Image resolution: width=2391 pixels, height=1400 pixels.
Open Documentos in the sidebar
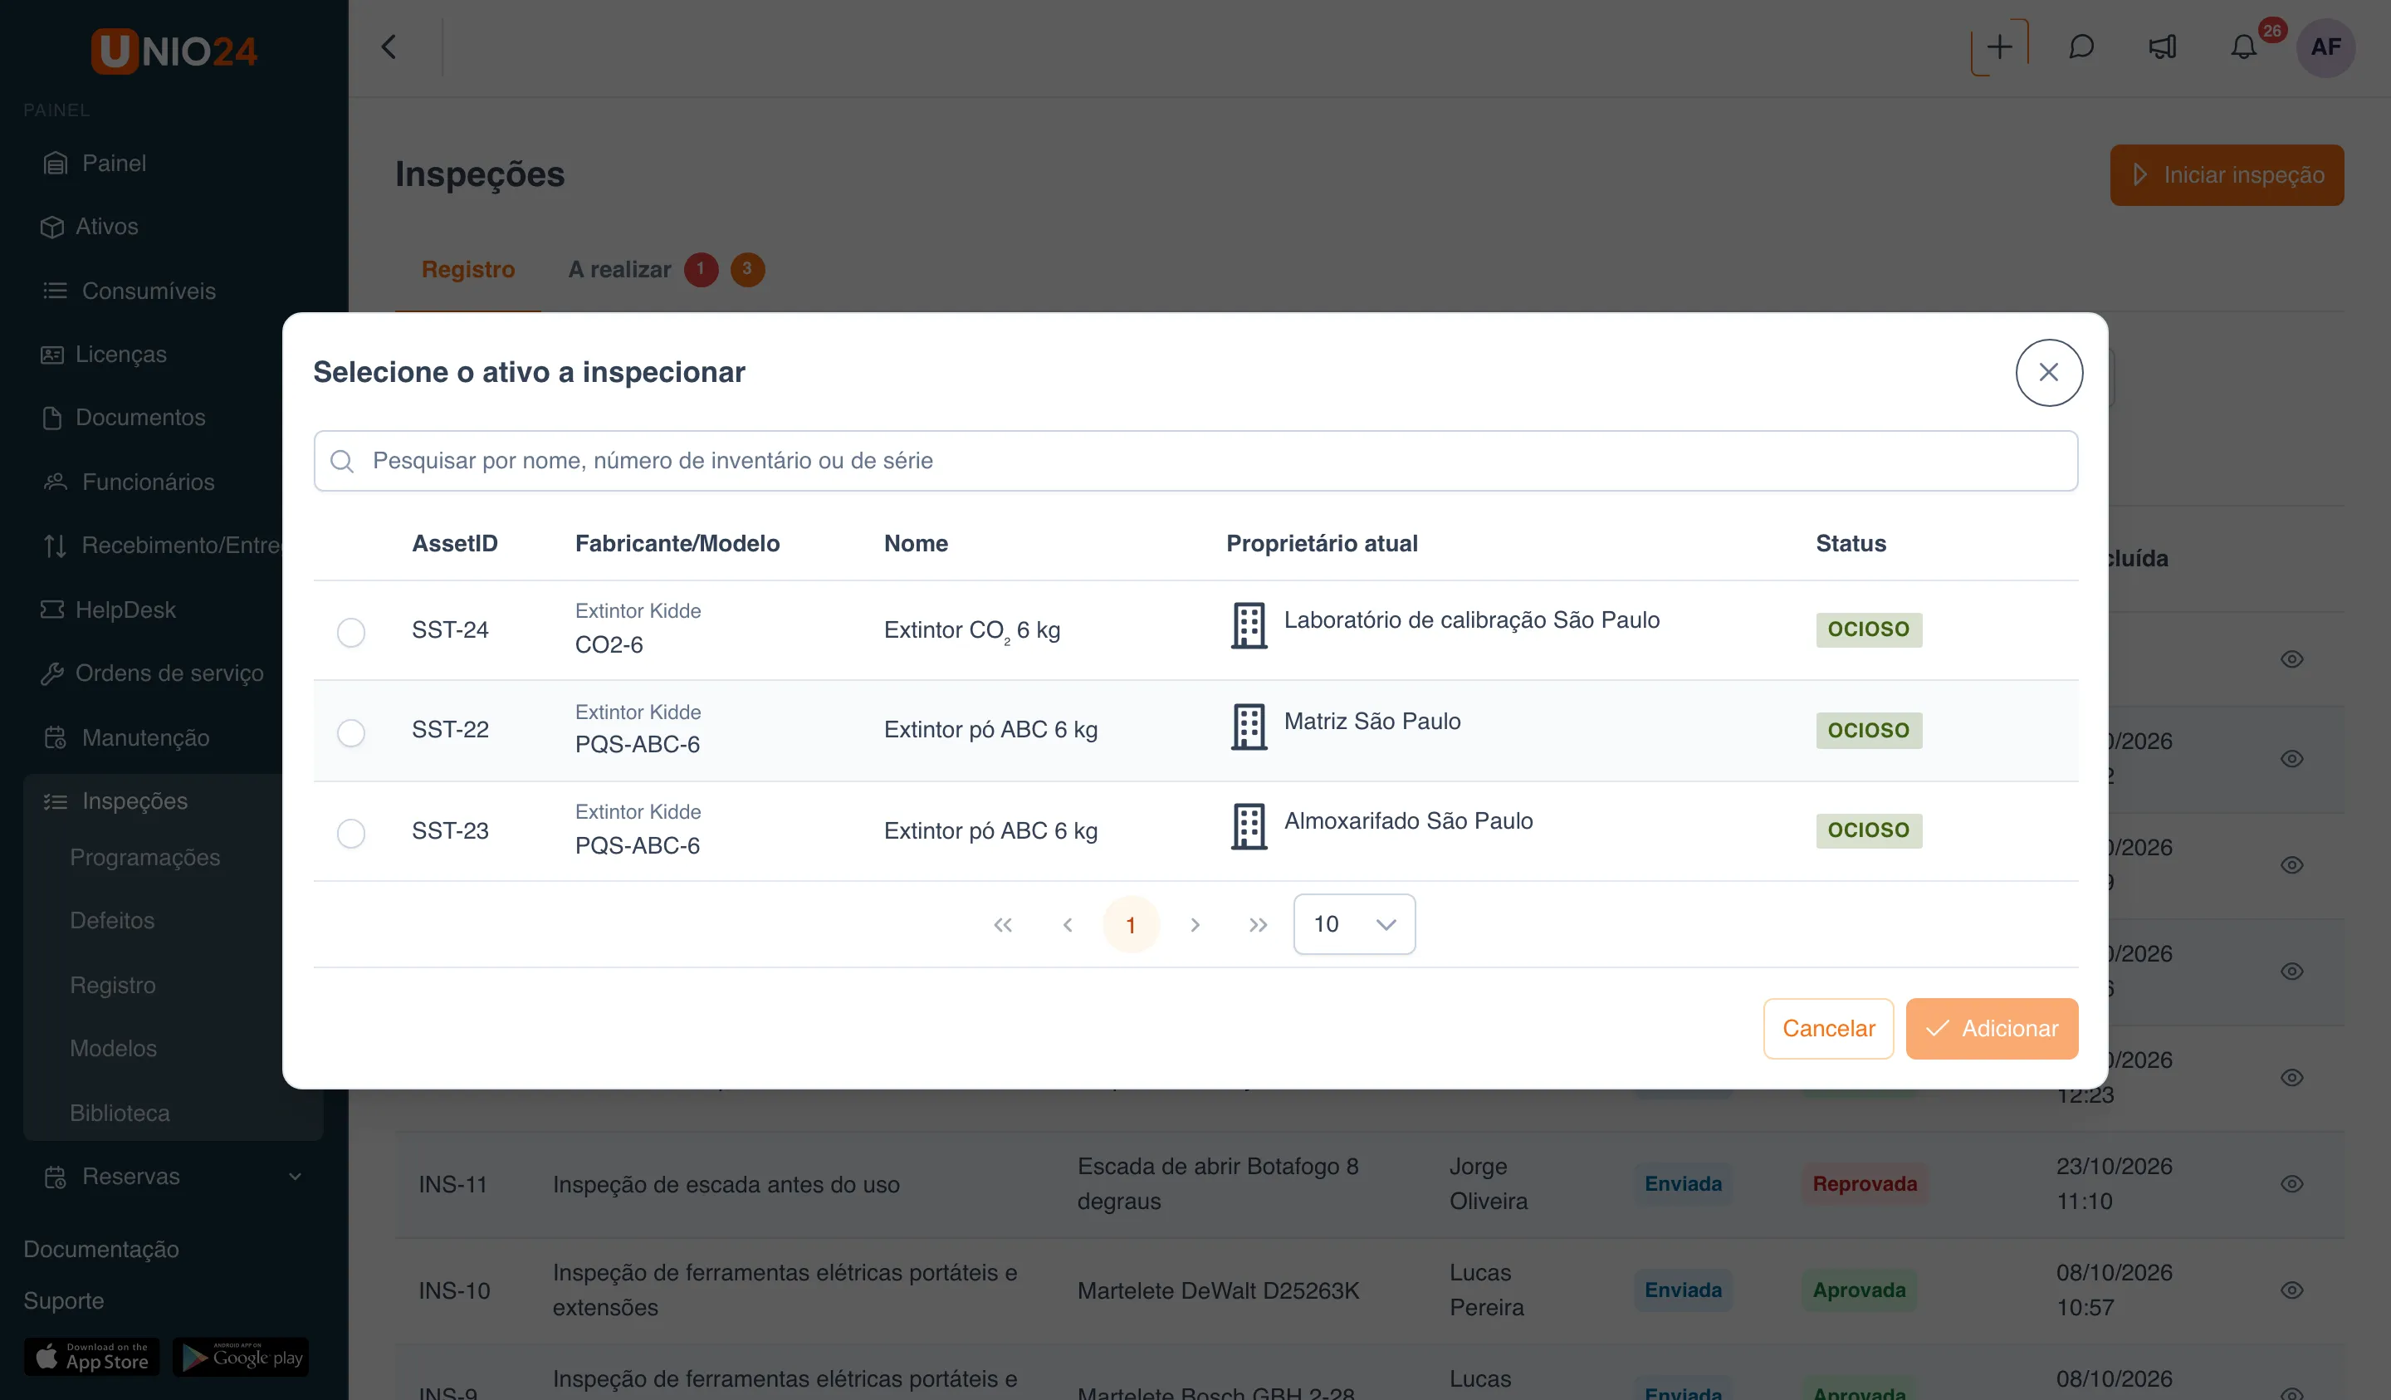click(x=124, y=418)
